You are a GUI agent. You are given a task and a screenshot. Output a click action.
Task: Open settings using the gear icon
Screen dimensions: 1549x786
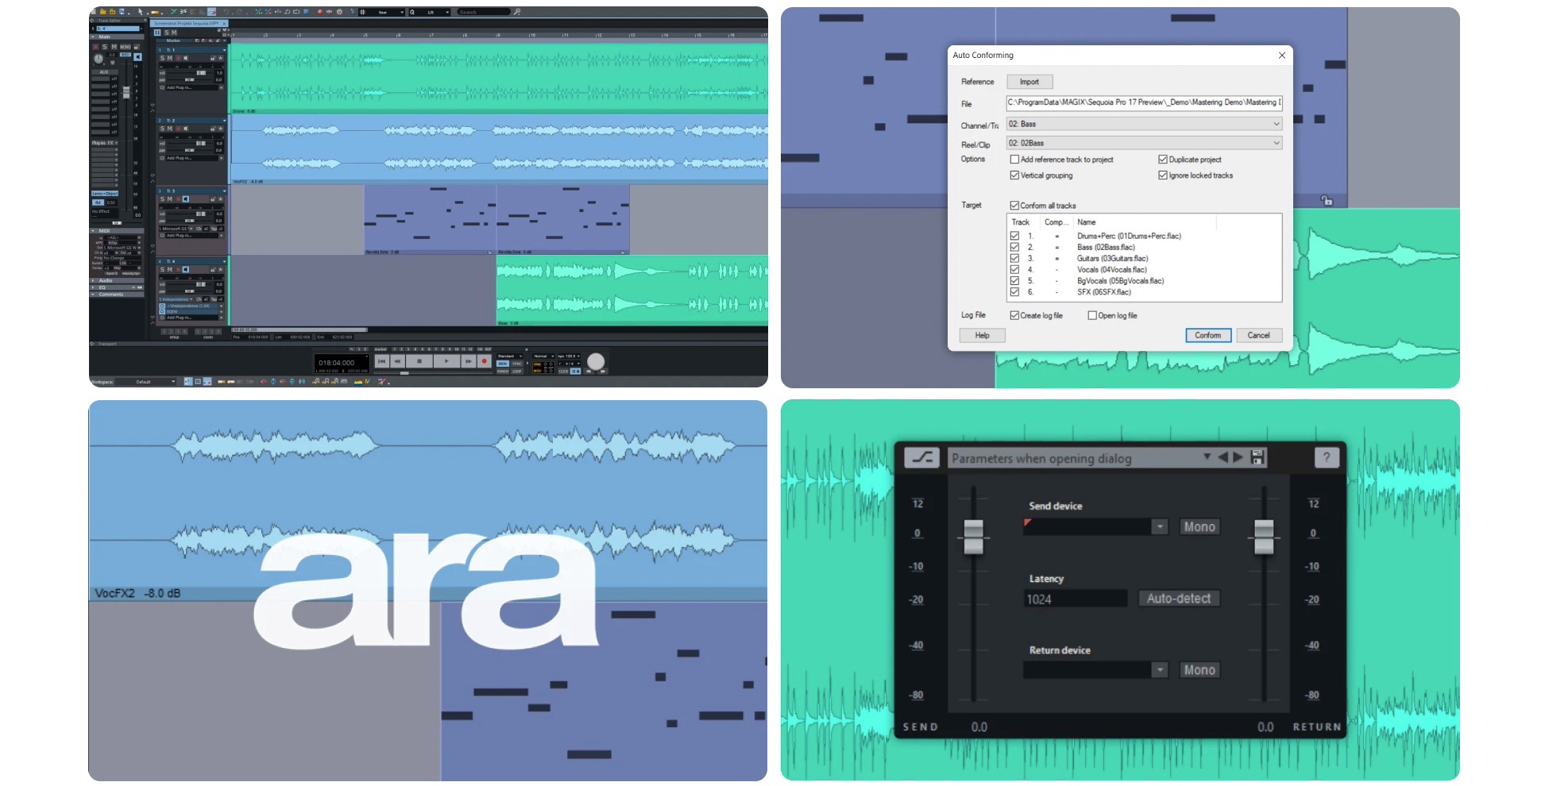pyautogui.click(x=339, y=12)
